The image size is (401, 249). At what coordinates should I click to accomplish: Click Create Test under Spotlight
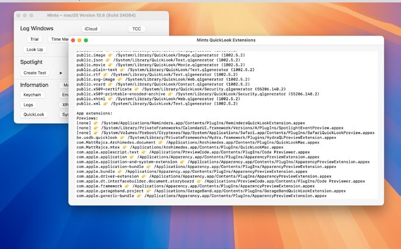click(35, 72)
